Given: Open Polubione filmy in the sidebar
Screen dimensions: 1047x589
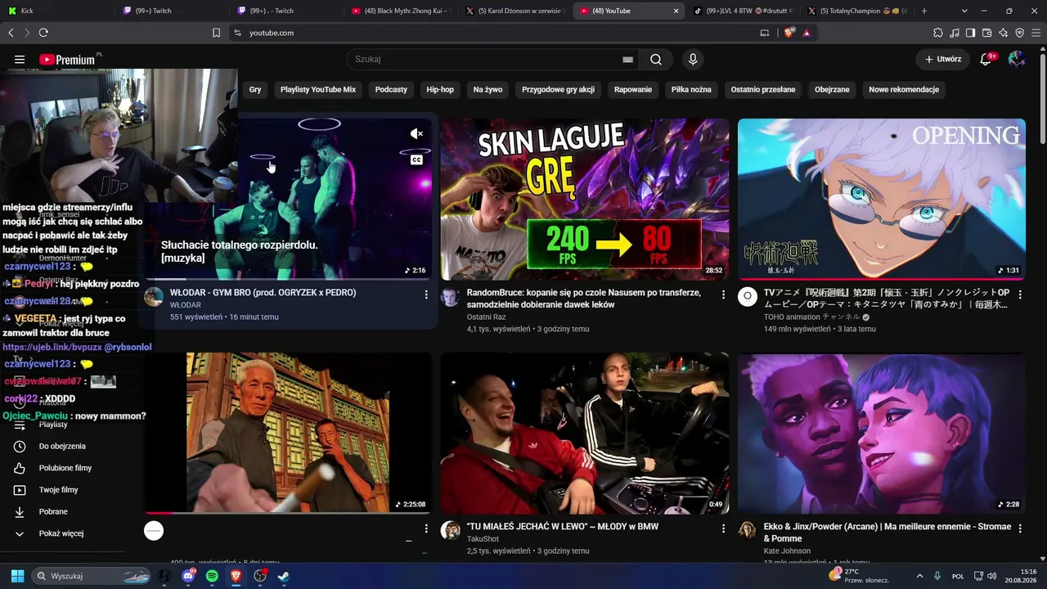Looking at the screenshot, I should tap(65, 468).
